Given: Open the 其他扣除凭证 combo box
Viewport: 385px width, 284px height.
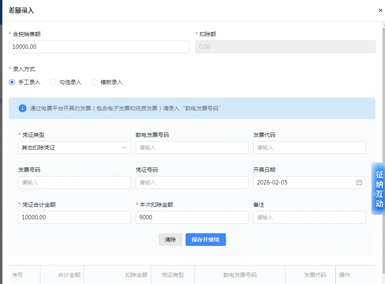Looking at the screenshot, I should click(74, 148).
